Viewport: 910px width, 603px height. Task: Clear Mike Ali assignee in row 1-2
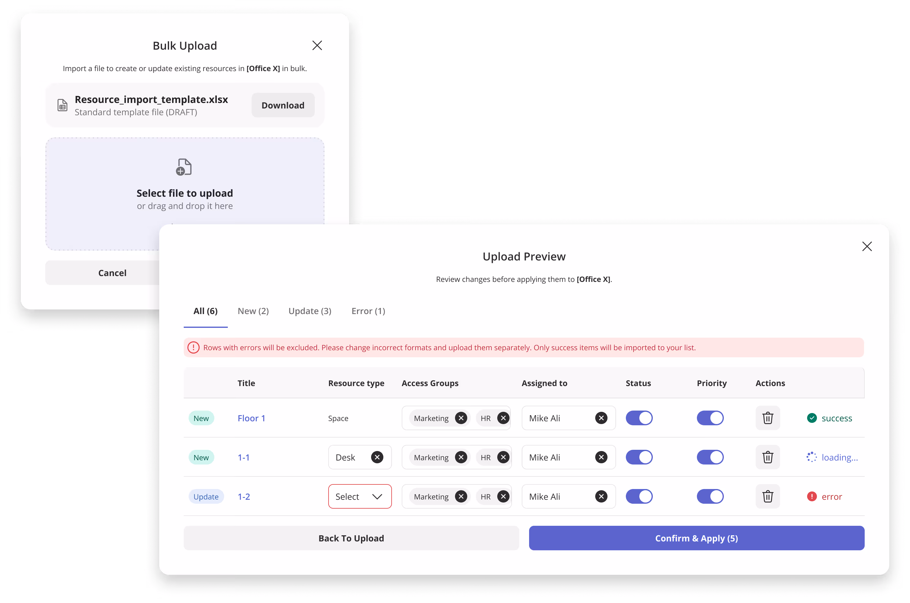point(601,496)
